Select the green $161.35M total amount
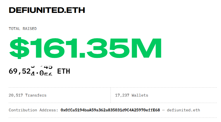Screen dimensions: 221x122 pos(85,48)
